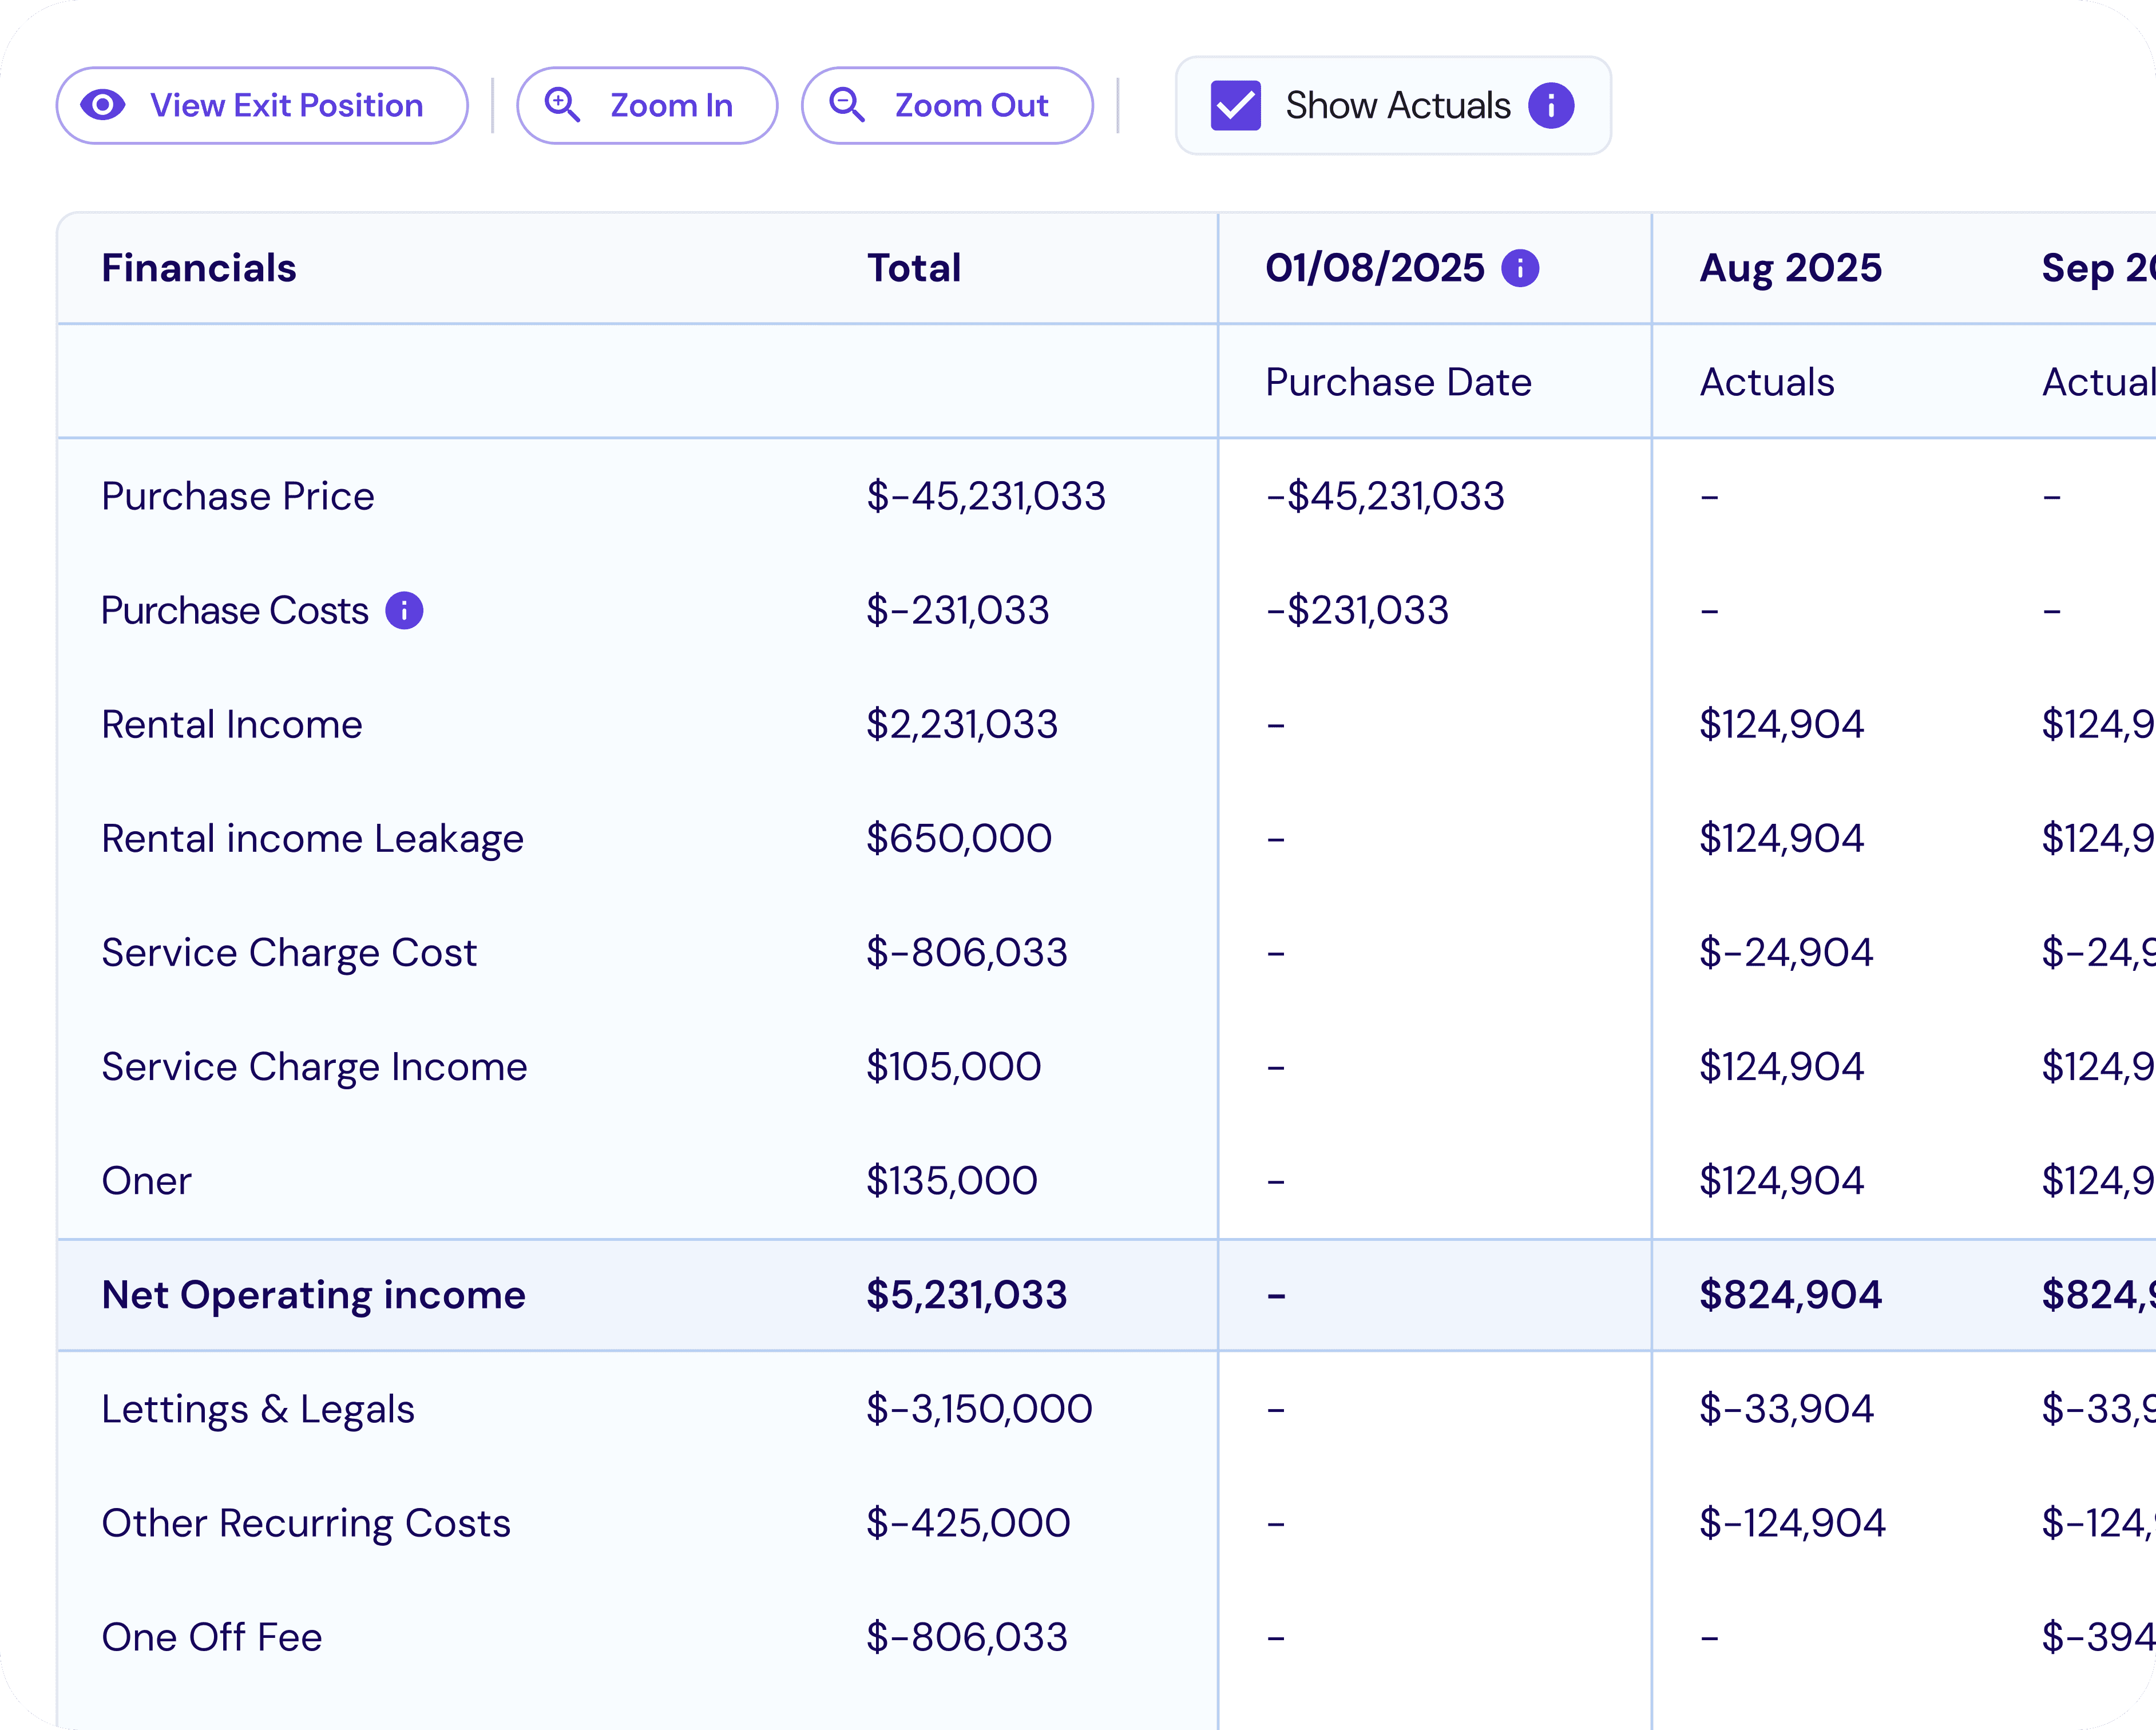This screenshot has height=1730, width=2156.
Task: Click info icon beside Purchase Costs
Action: [404, 610]
